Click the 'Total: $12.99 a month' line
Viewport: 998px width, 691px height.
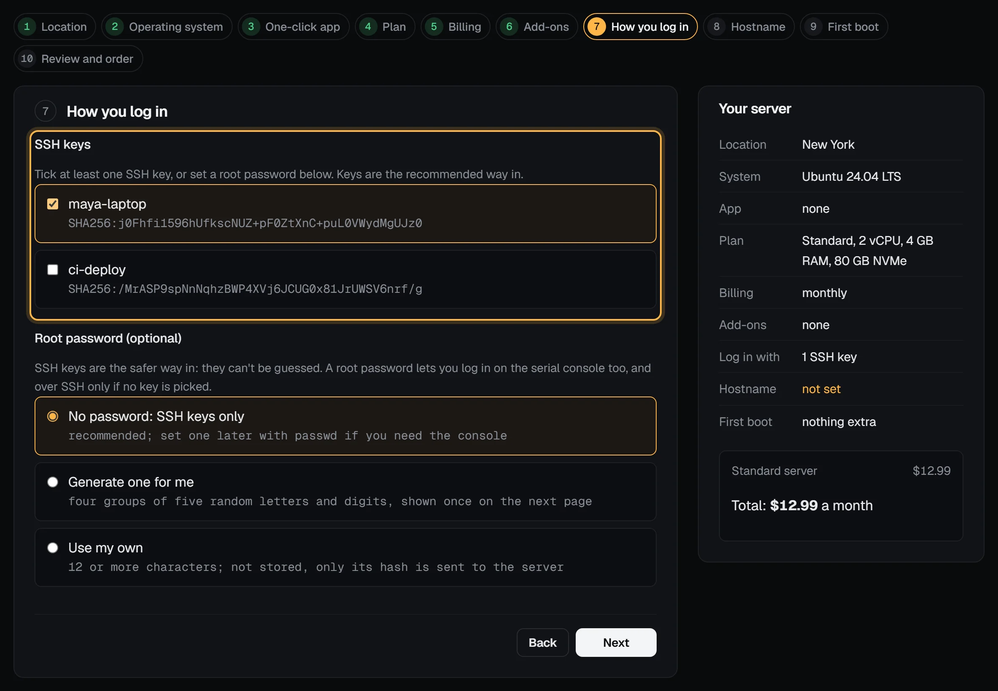[x=802, y=506]
